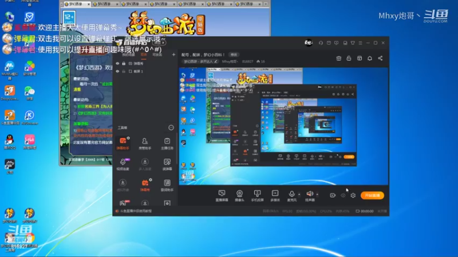The width and height of the screenshot is (458, 257).
Task: Toggle visibility of 弹幕秀 source
Action: (x=117, y=63)
